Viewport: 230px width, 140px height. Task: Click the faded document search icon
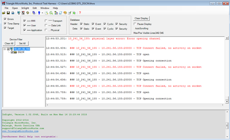click(x=46, y=13)
